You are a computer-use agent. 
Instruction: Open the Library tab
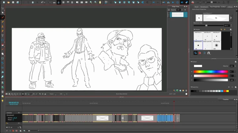pos(230,7)
